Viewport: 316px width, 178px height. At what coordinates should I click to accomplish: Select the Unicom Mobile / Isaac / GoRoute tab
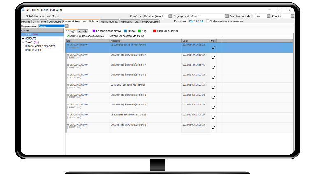[x=81, y=21]
